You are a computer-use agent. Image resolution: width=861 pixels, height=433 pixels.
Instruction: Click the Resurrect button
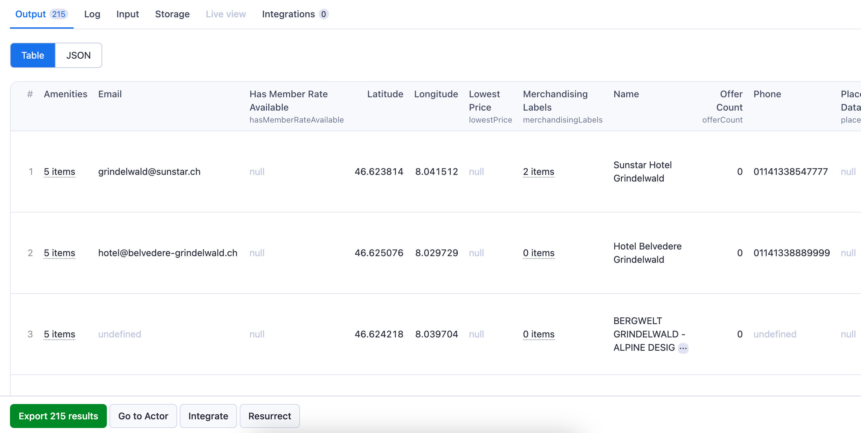pyautogui.click(x=270, y=416)
